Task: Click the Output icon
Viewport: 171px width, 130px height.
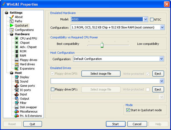Action: click(x=17, y=98)
